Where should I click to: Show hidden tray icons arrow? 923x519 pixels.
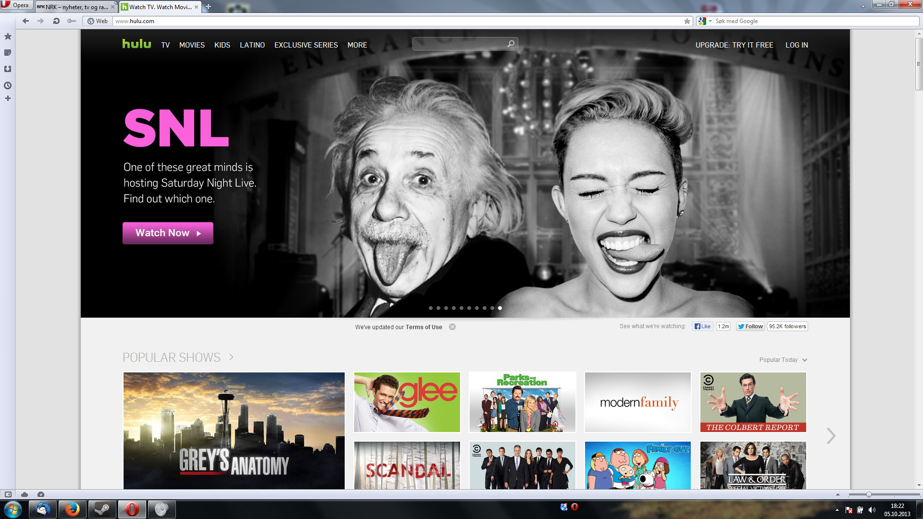coord(837,510)
